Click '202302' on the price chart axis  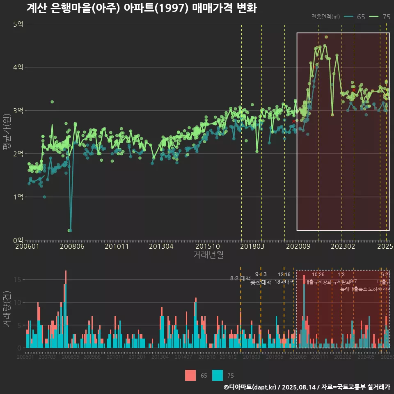343,246
